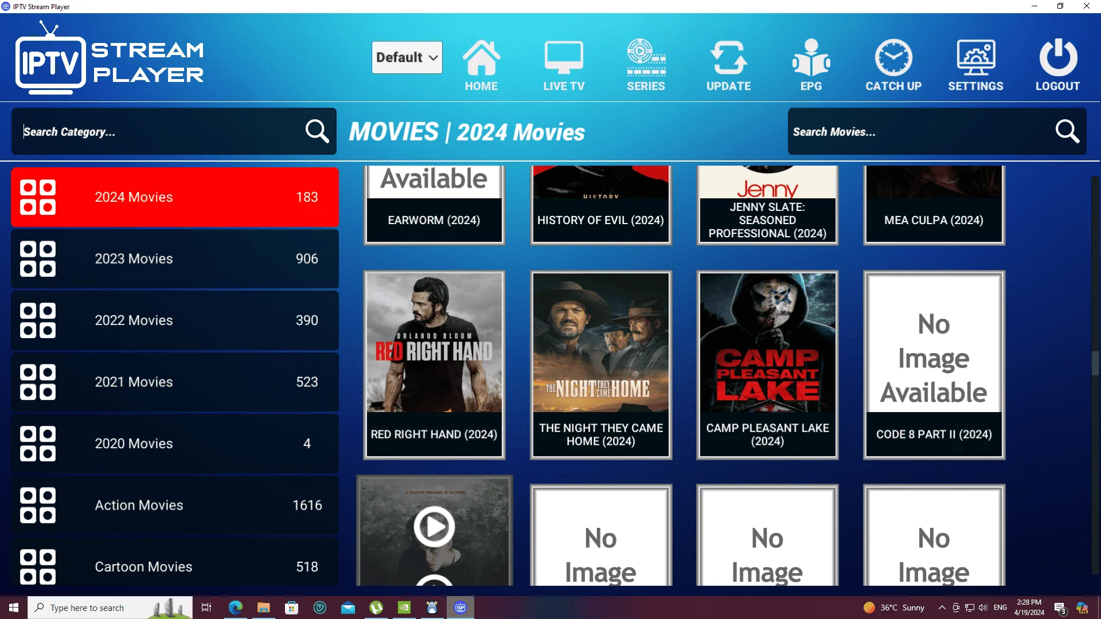
Task: Select the 2020 Movies category
Action: tap(175, 444)
